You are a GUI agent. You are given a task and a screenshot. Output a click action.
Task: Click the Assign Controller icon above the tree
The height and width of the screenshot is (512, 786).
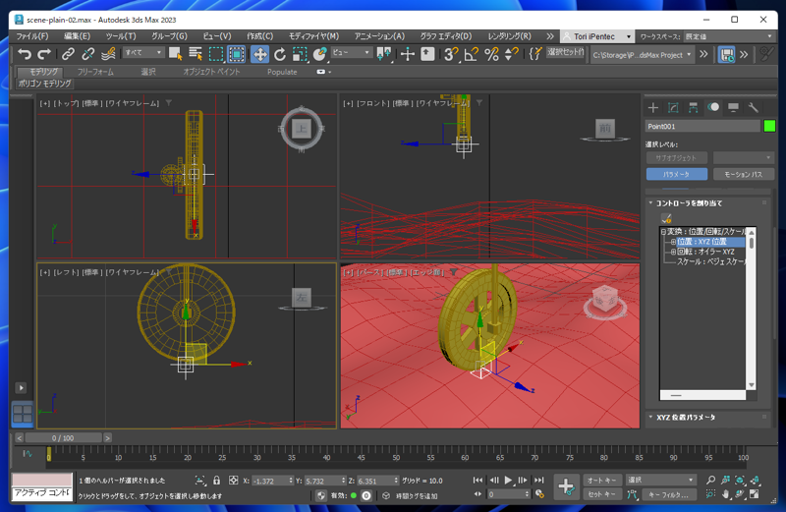click(x=666, y=218)
